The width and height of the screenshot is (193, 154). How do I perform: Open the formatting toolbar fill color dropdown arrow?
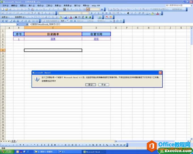tap(155, 13)
